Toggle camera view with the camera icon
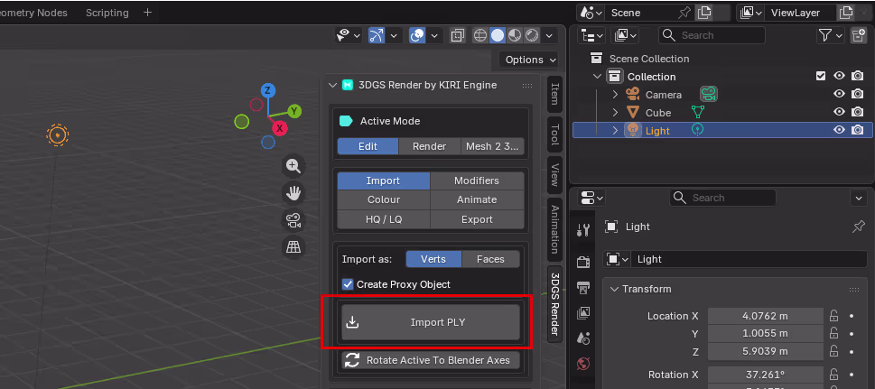The width and height of the screenshot is (875, 389). (293, 220)
